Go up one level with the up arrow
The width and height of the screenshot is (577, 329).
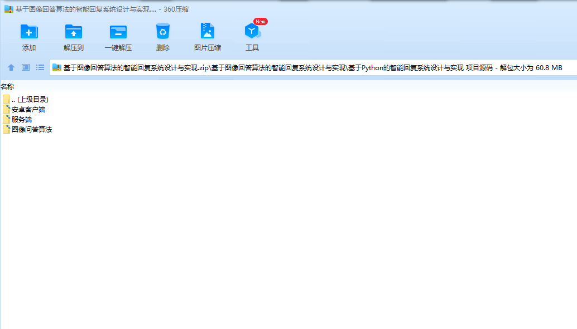11,67
